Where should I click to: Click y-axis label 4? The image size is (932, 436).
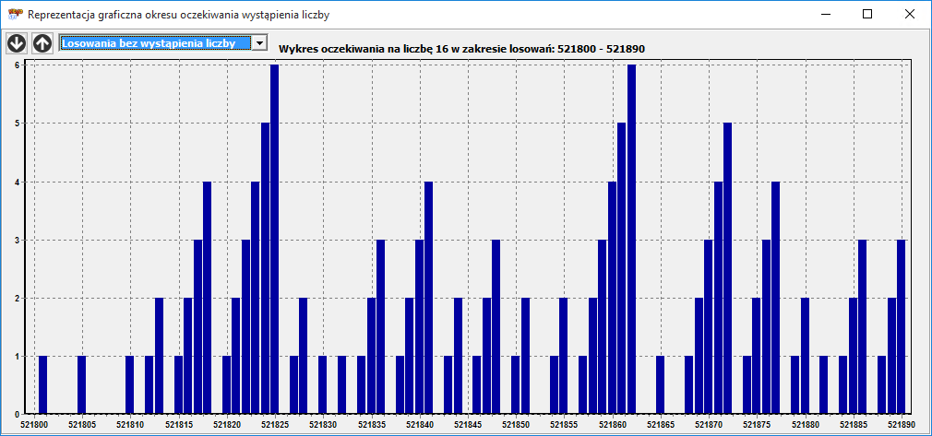[18, 182]
